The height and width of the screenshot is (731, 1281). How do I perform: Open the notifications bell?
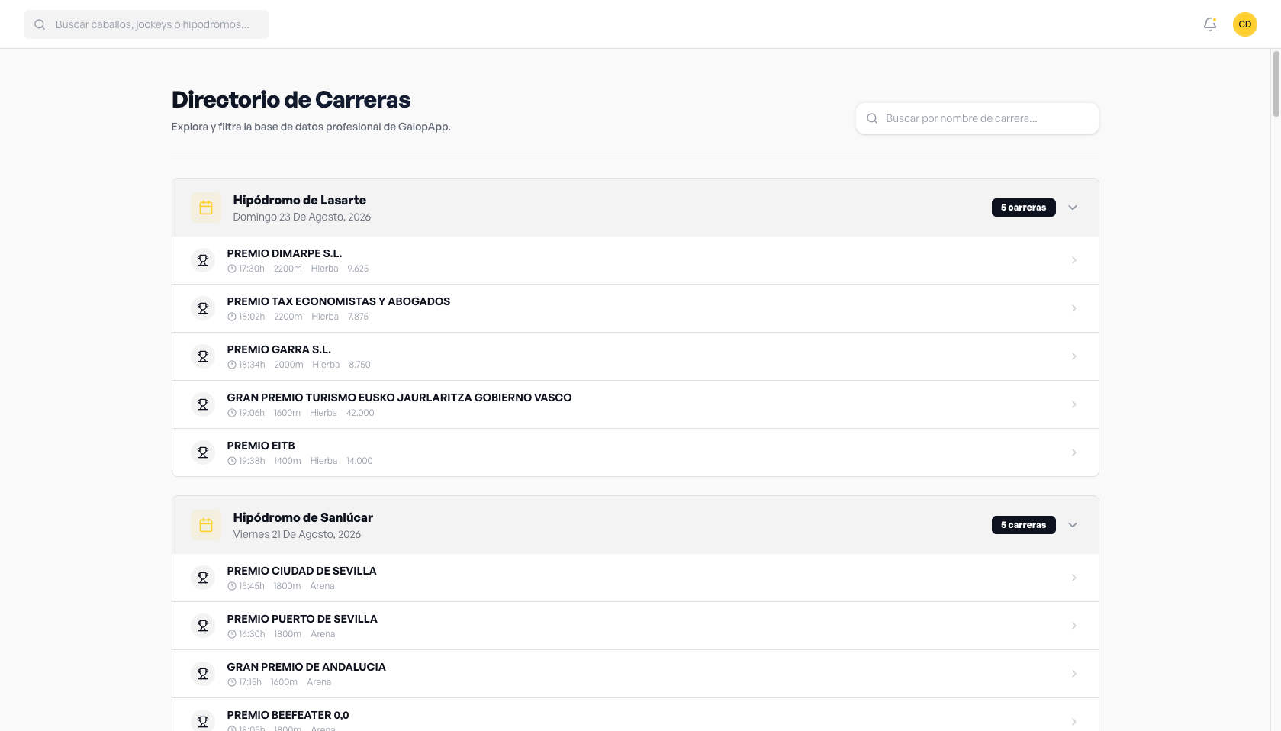point(1210,24)
